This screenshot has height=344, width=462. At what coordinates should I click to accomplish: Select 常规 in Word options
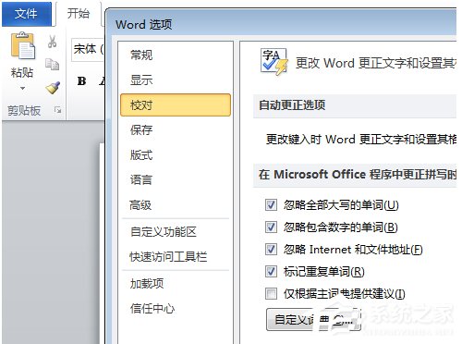(x=141, y=55)
